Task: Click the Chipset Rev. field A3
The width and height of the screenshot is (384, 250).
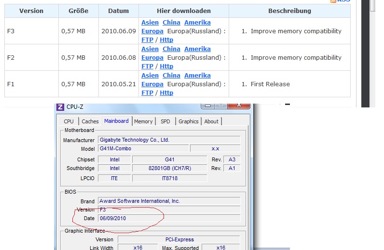Action: pyautogui.click(x=232, y=159)
